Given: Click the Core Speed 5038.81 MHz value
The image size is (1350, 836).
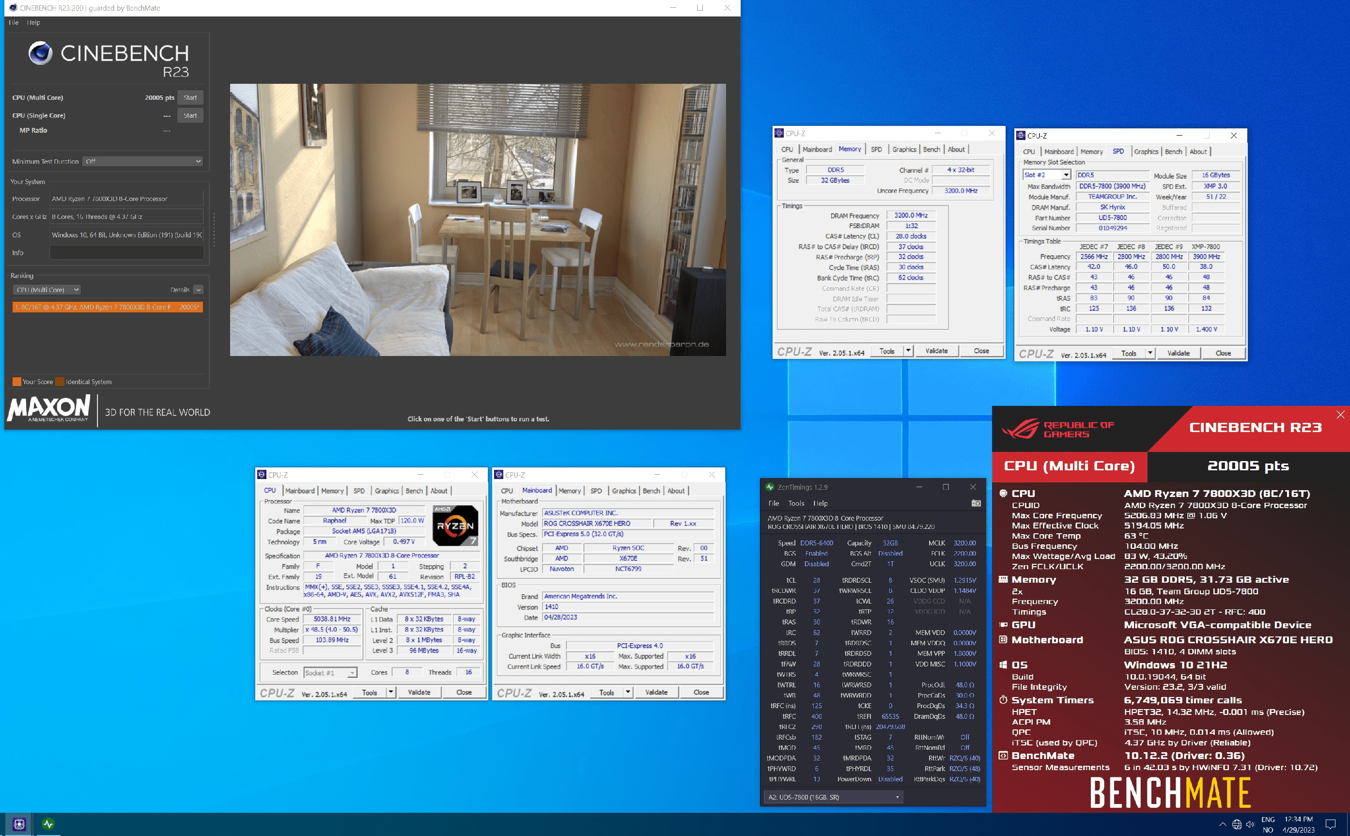Looking at the screenshot, I should click(332, 619).
